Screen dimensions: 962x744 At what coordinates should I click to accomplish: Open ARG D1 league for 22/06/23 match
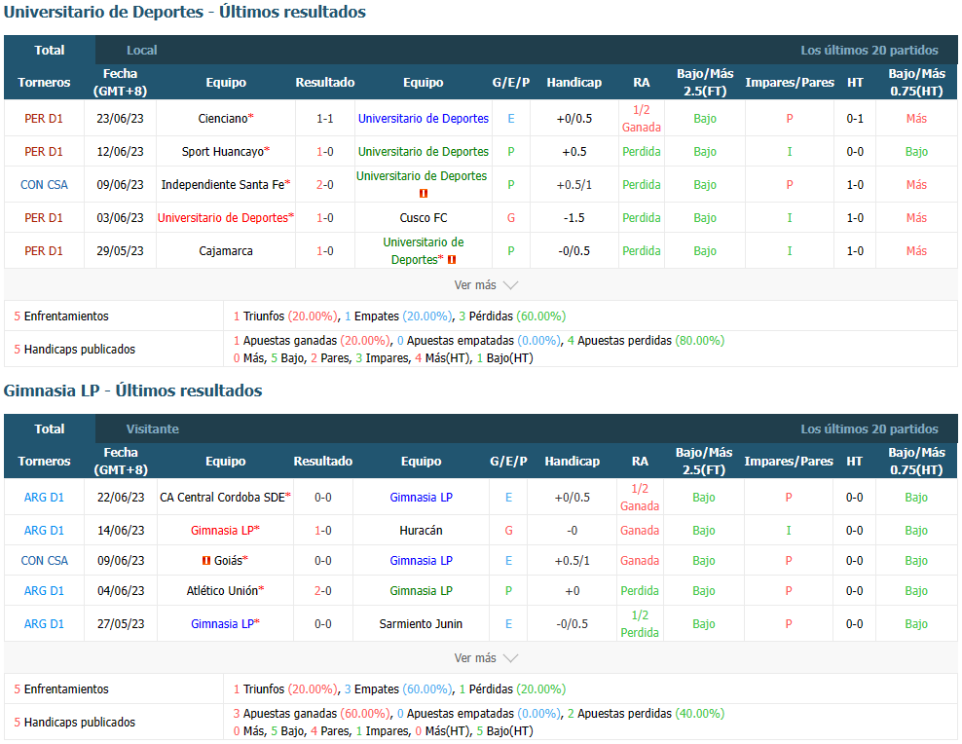44,498
